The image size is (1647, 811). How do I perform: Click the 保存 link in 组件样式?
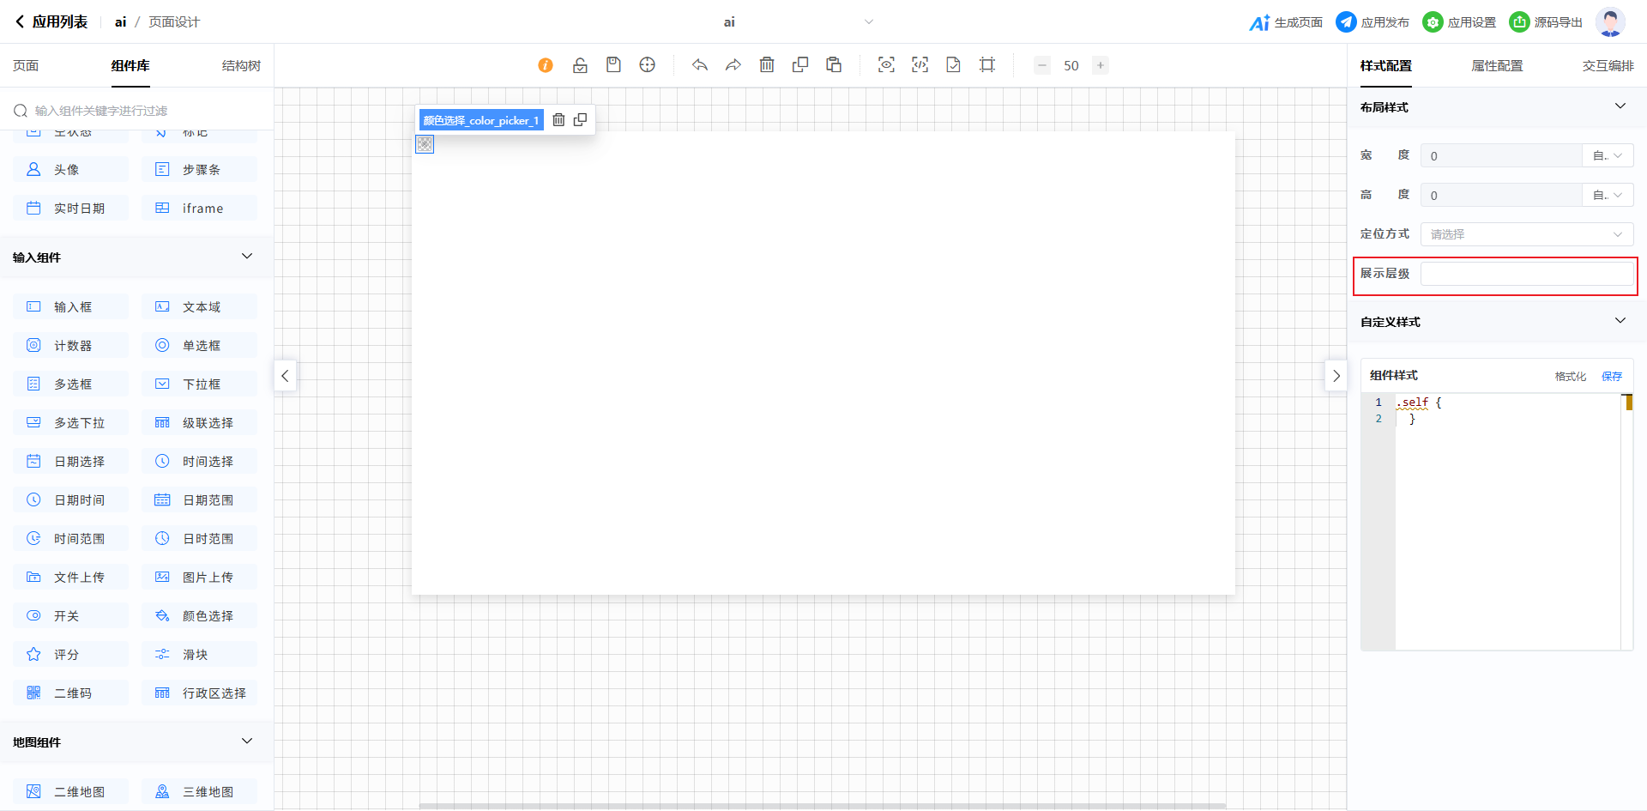click(1612, 376)
